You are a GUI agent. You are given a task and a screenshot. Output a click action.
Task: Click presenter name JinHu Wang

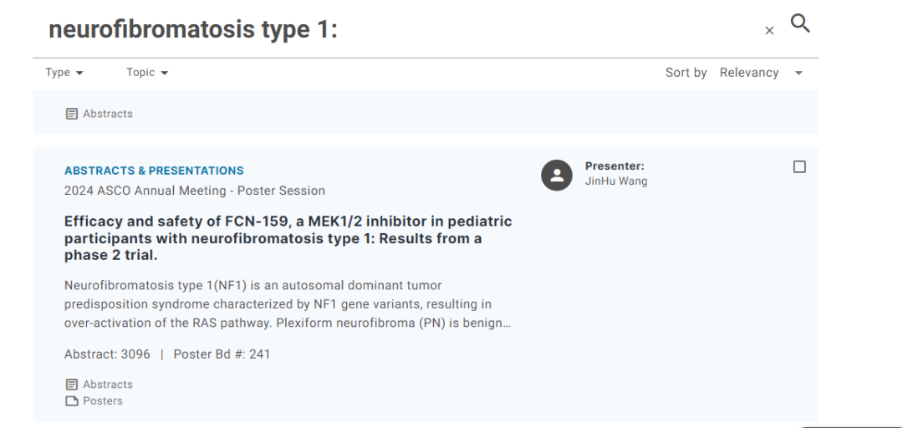[615, 181]
